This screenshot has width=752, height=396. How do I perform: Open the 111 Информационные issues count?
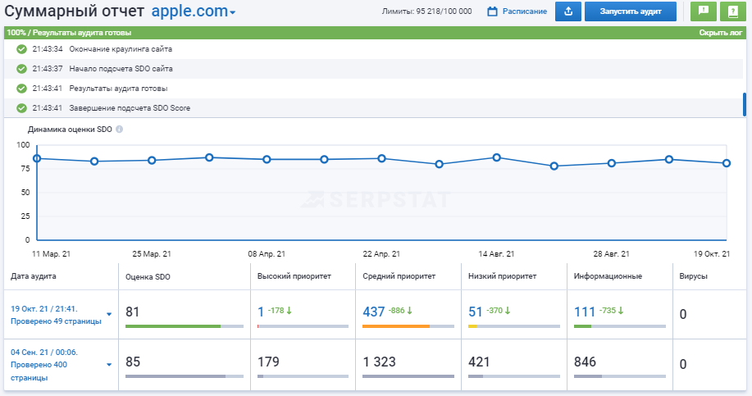pos(585,312)
